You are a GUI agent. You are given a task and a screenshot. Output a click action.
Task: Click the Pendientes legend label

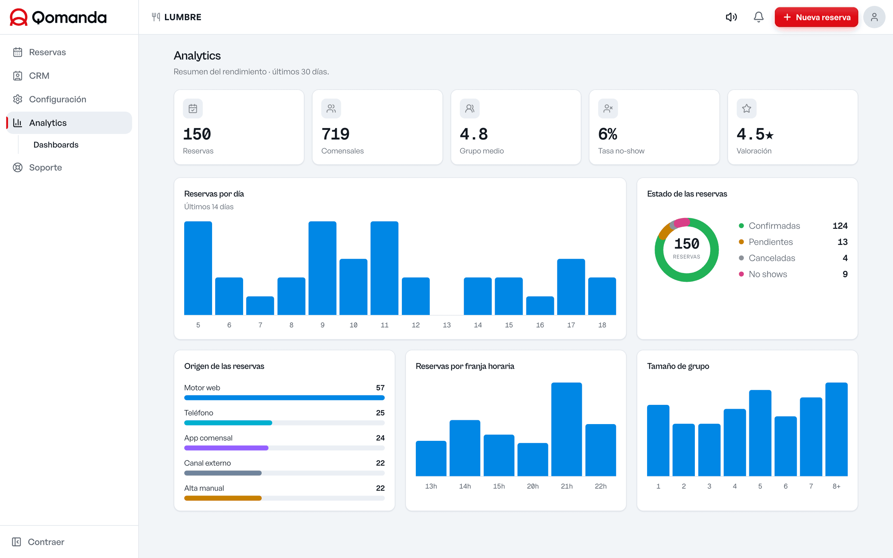[771, 242]
